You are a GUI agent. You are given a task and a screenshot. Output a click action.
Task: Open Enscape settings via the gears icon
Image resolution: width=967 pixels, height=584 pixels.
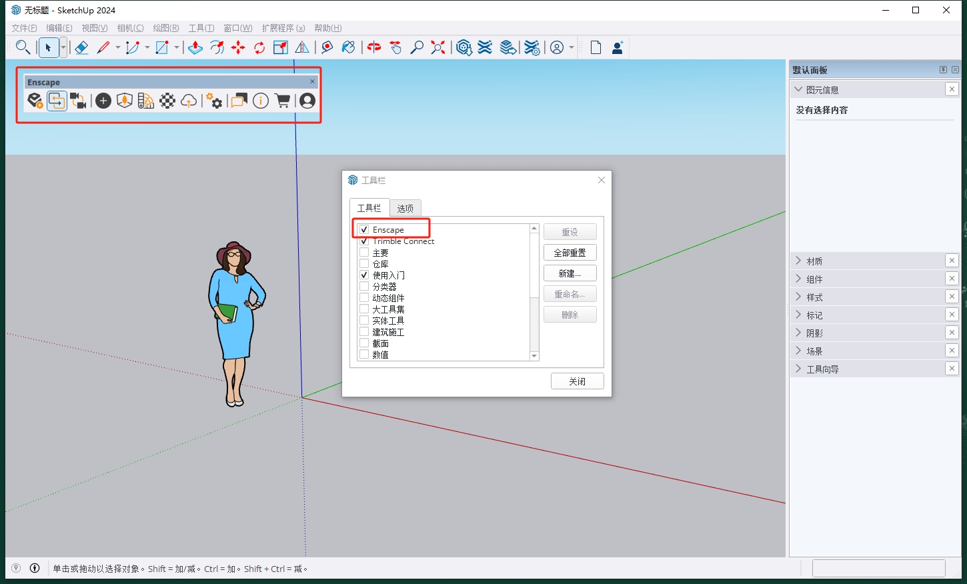click(x=214, y=101)
